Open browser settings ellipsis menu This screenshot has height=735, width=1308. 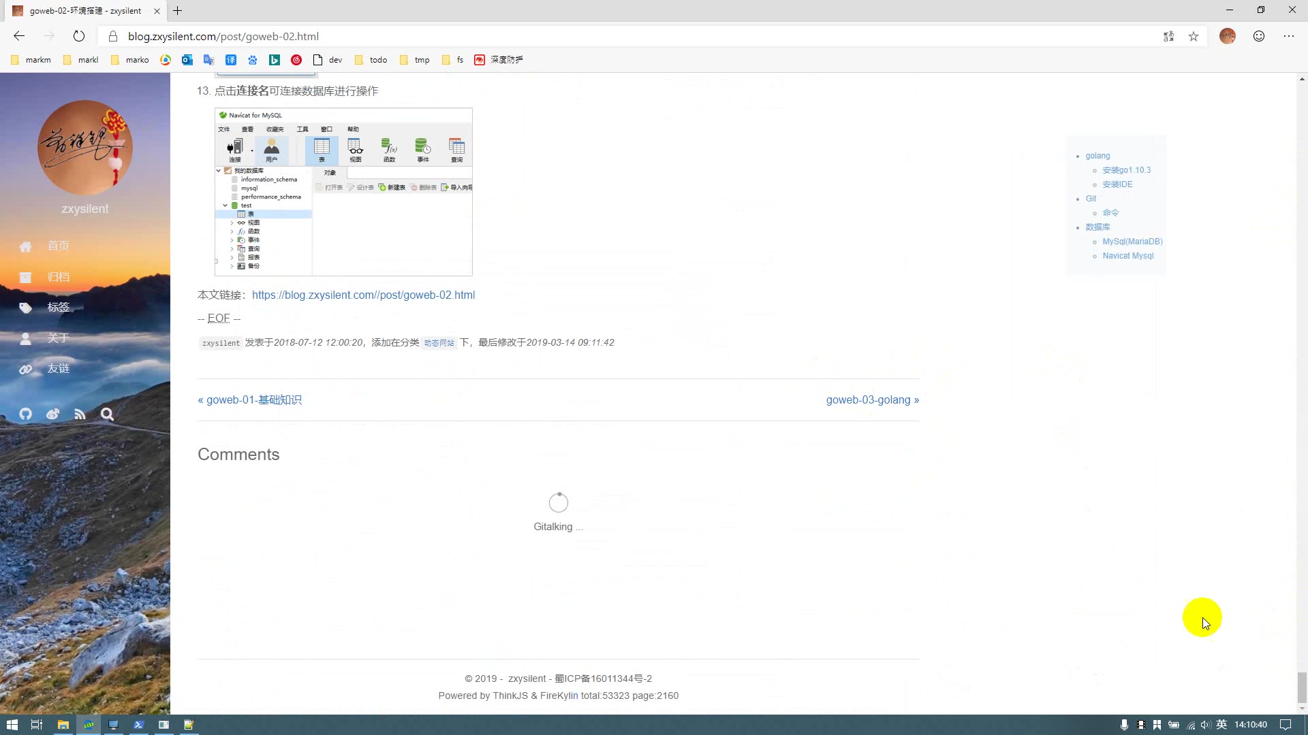point(1289,36)
